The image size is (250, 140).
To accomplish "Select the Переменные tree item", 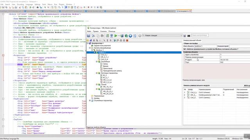I will tap(99, 96).
